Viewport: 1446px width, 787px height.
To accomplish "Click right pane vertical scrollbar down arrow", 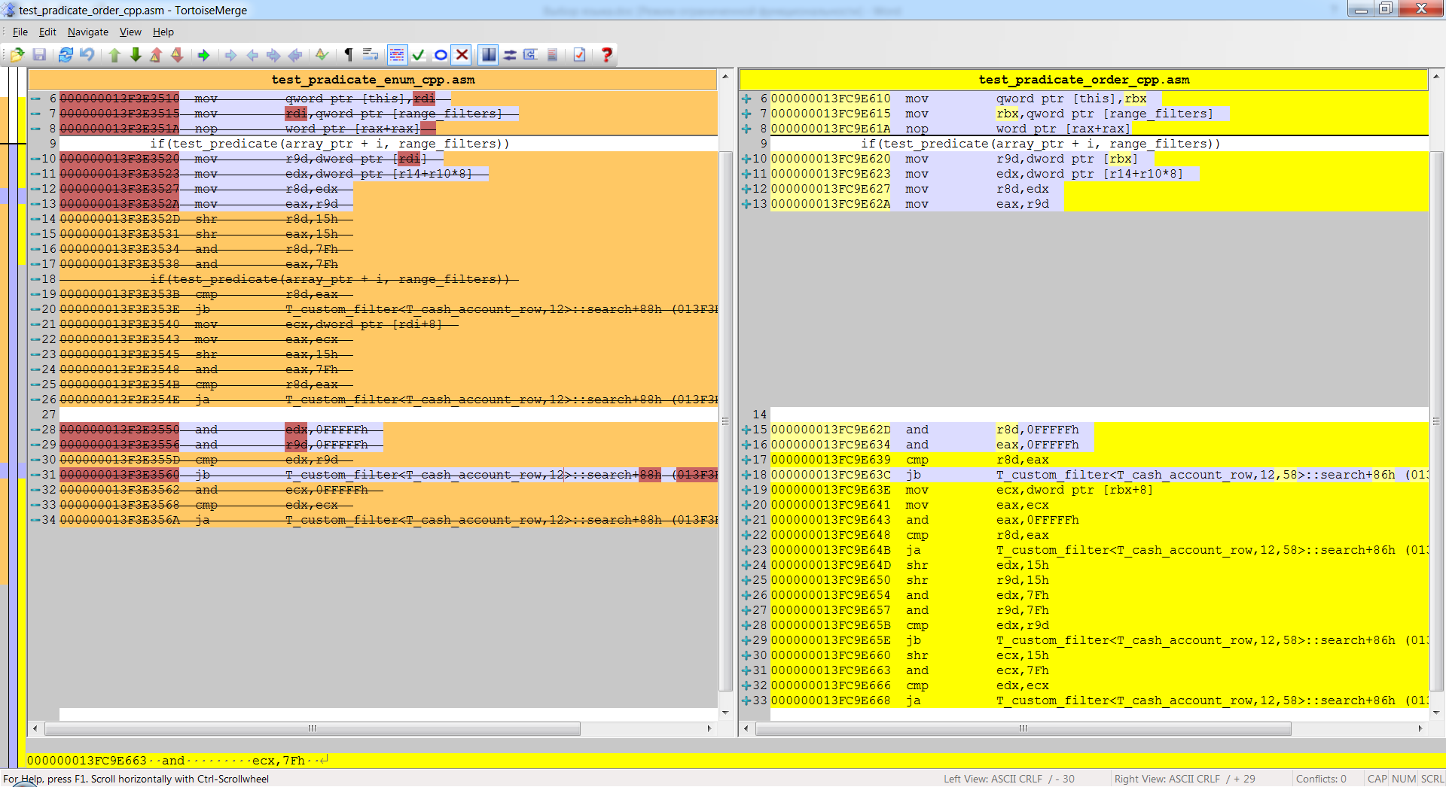I will point(1436,713).
